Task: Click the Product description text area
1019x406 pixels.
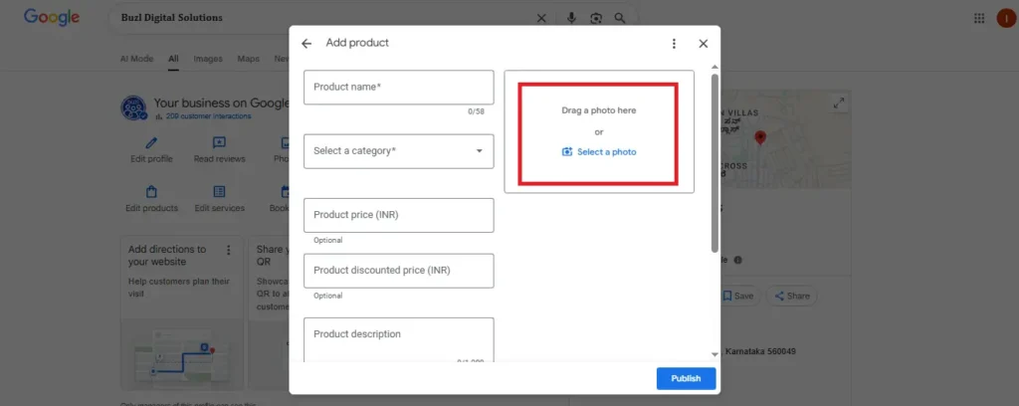Action: point(398,339)
